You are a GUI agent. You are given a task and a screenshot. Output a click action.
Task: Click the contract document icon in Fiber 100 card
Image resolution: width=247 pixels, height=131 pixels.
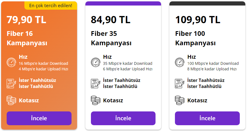tap(180, 83)
